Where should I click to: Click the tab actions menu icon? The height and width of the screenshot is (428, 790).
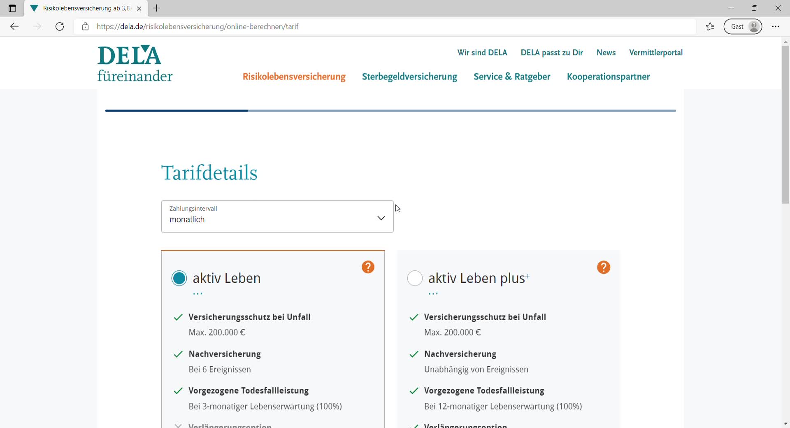pos(12,8)
